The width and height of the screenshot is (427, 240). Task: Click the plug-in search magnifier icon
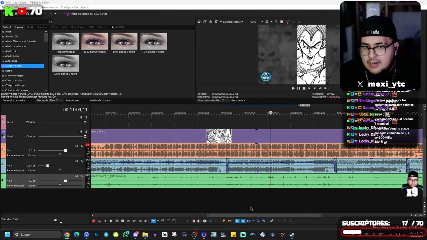[x=50, y=22]
